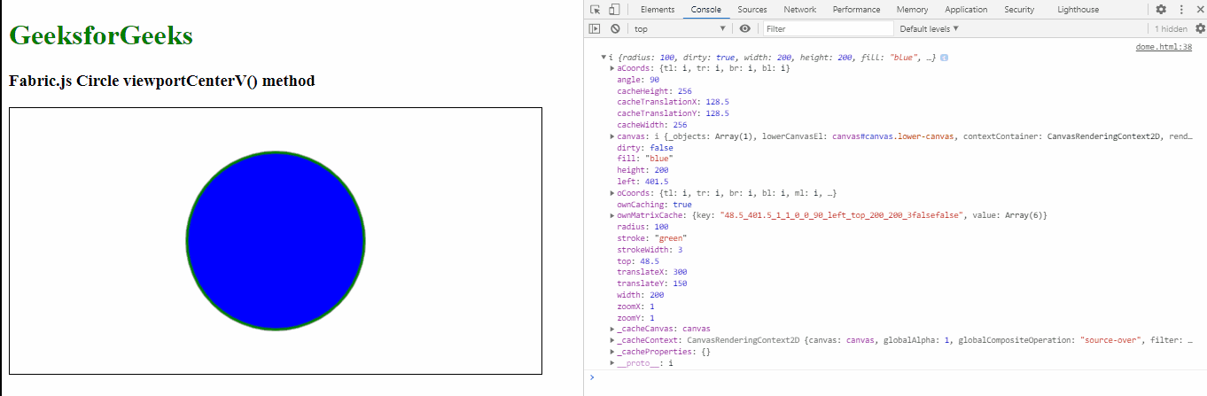Click the 'width: 200' property

tap(641, 295)
